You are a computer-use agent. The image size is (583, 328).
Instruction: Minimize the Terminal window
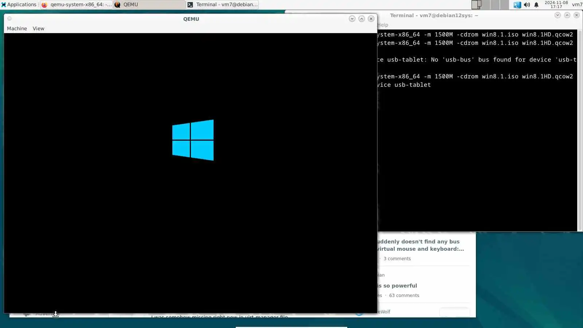pyautogui.click(x=557, y=15)
